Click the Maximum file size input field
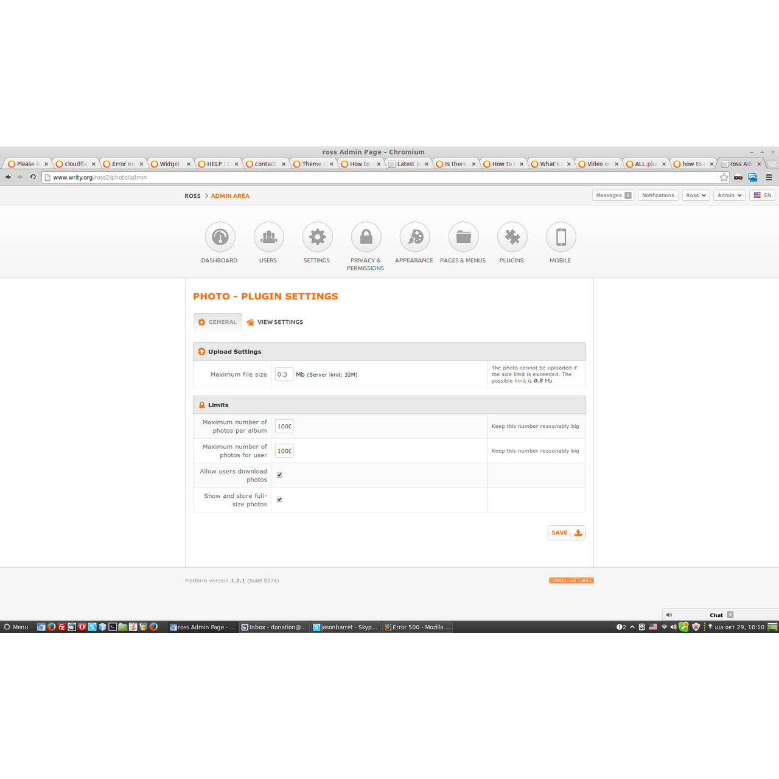The height and width of the screenshot is (779, 779). point(284,374)
